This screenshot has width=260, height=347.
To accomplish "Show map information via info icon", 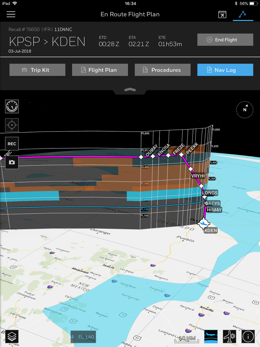I will pos(248,337).
